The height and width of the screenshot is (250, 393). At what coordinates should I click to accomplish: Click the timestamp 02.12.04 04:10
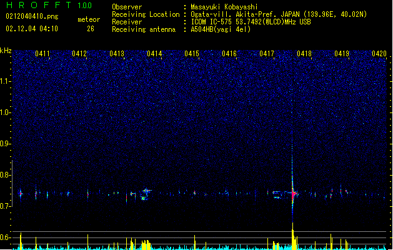pyautogui.click(x=32, y=29)
